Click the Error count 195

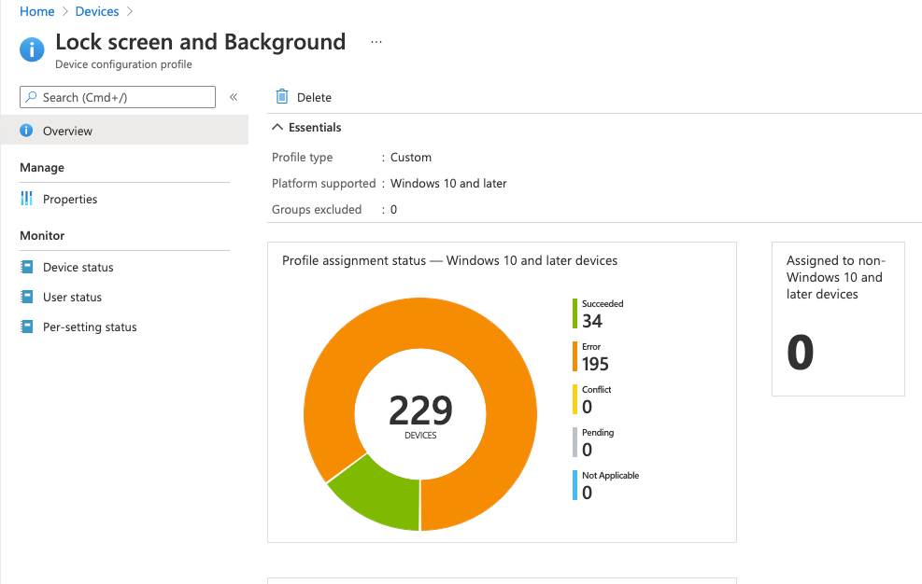(595, 364)
